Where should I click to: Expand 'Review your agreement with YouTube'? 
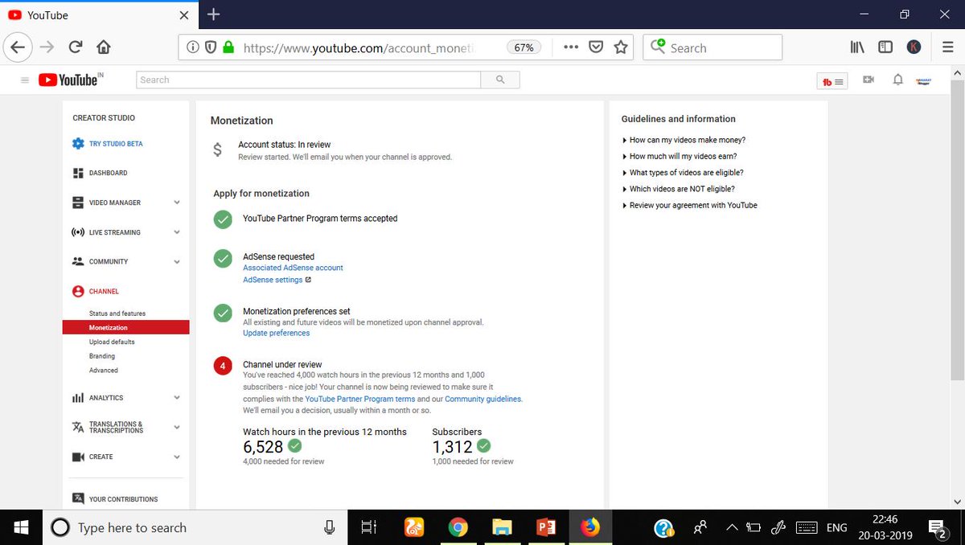pyautogui.click(x=690, y=205)
